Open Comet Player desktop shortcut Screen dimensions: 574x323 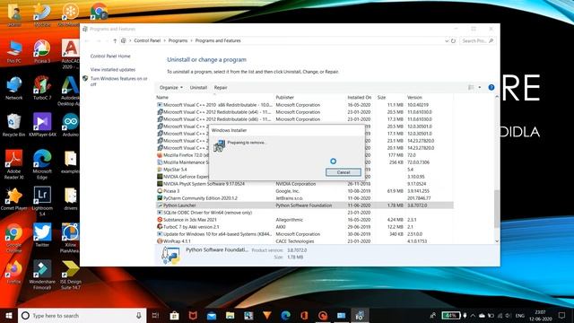14,199
